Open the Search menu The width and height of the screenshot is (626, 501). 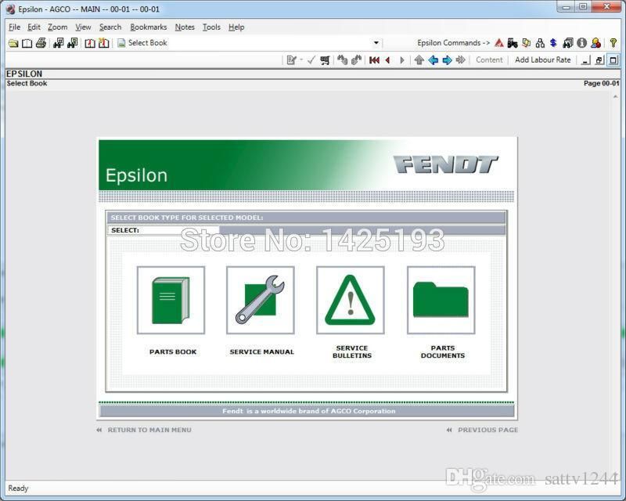(110, 27)
